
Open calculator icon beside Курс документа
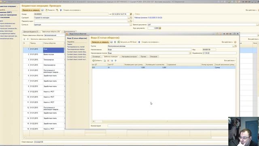pos(160,28)
